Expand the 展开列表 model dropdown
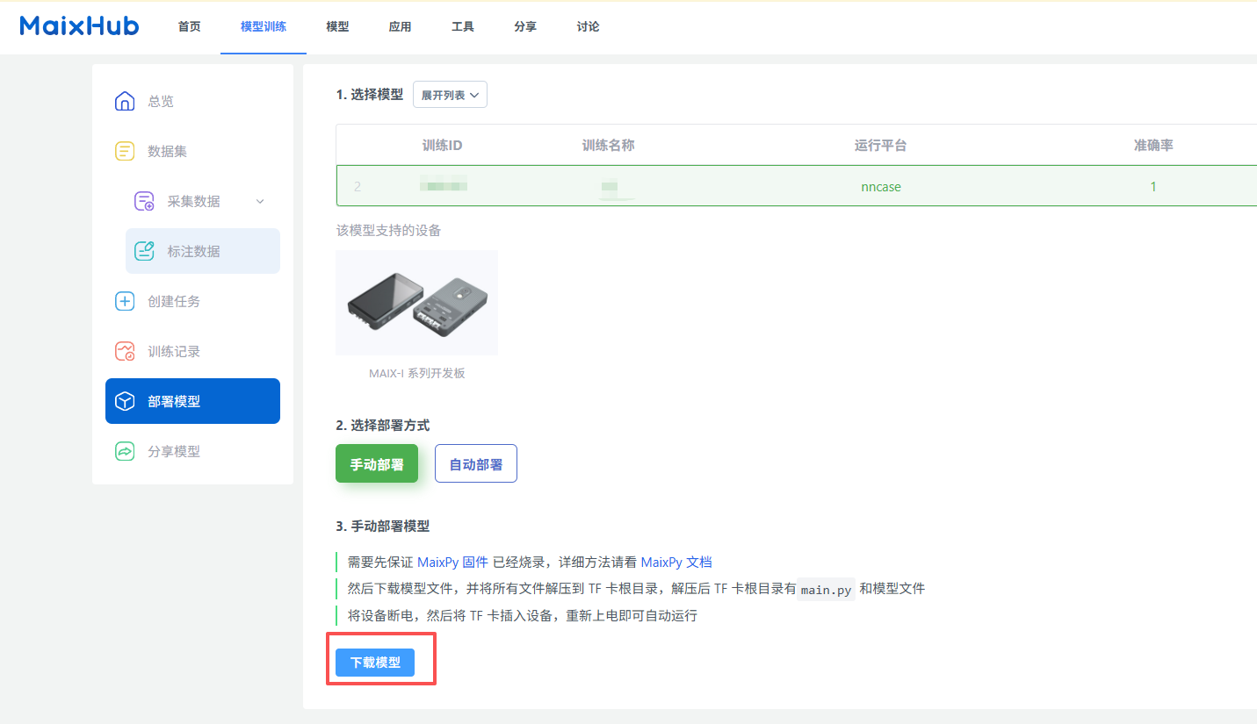 click(x=450, y=95)
